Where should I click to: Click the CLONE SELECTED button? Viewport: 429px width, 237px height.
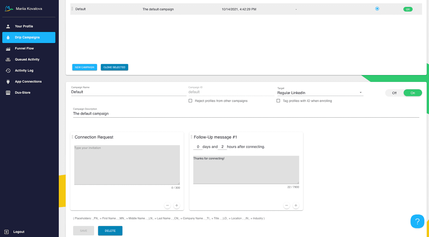coord(114,67)
